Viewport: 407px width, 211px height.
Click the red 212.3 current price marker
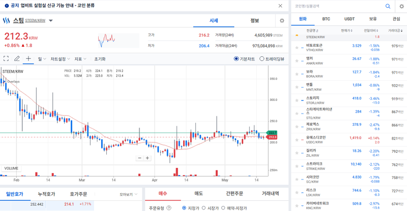tap(272, 137)
